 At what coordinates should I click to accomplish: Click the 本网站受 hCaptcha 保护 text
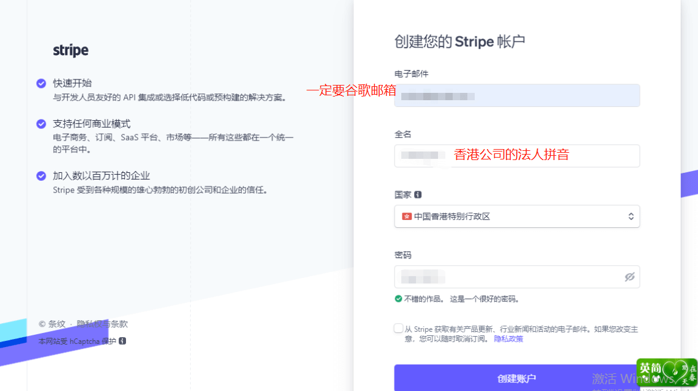tap(77, 342)
